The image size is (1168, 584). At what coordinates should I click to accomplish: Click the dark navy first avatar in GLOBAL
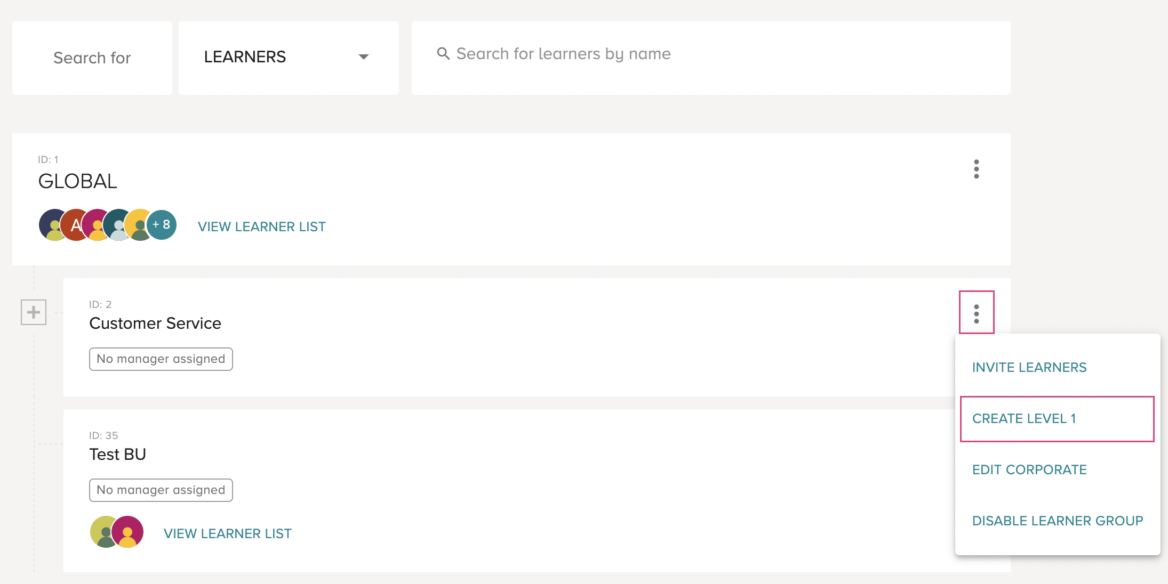[x=52, y=225]
